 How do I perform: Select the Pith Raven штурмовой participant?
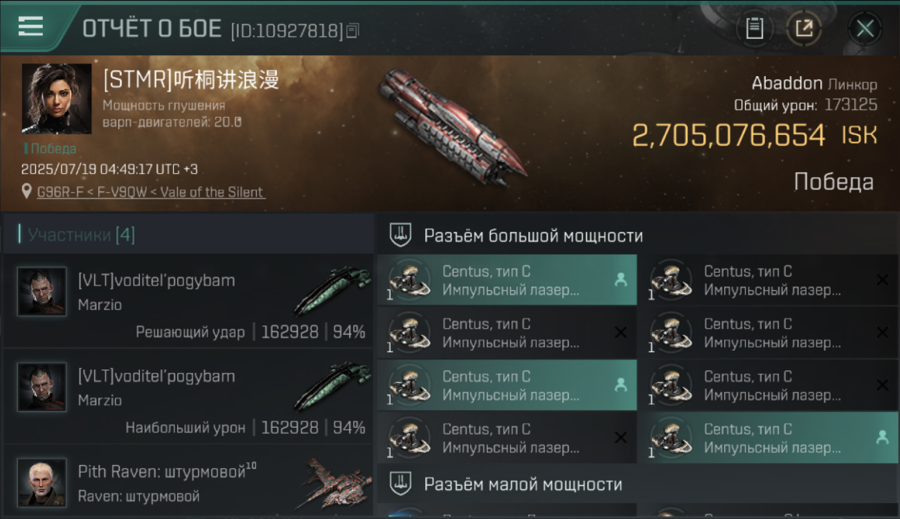click(188, 482)
